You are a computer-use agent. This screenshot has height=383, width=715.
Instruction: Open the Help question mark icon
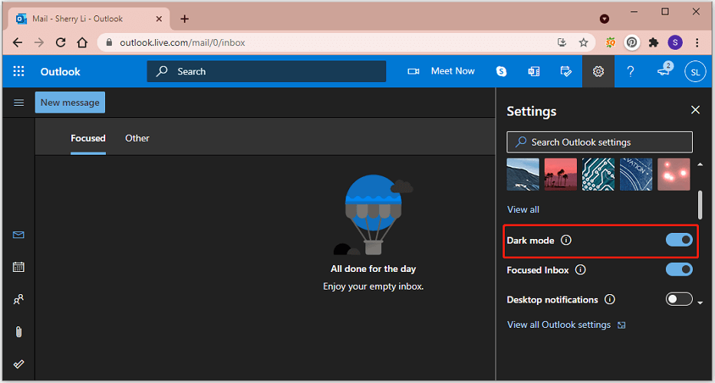(630, 71)
